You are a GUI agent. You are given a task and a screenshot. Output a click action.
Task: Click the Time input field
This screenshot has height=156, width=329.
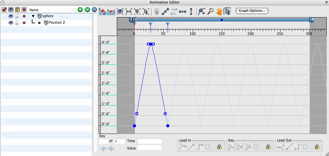pos(149,141)
